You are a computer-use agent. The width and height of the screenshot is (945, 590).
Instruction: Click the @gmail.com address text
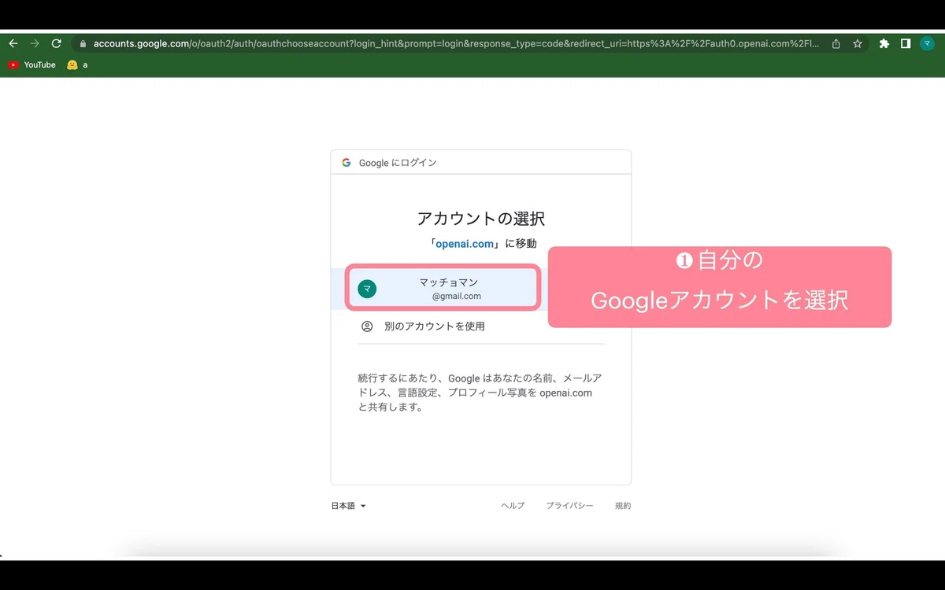[457, 297]
